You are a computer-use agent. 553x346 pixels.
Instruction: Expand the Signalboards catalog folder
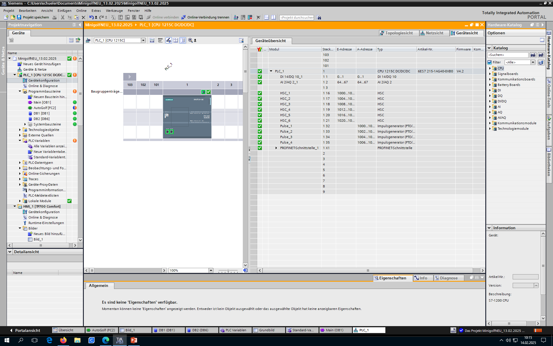[x=490, y=74]
